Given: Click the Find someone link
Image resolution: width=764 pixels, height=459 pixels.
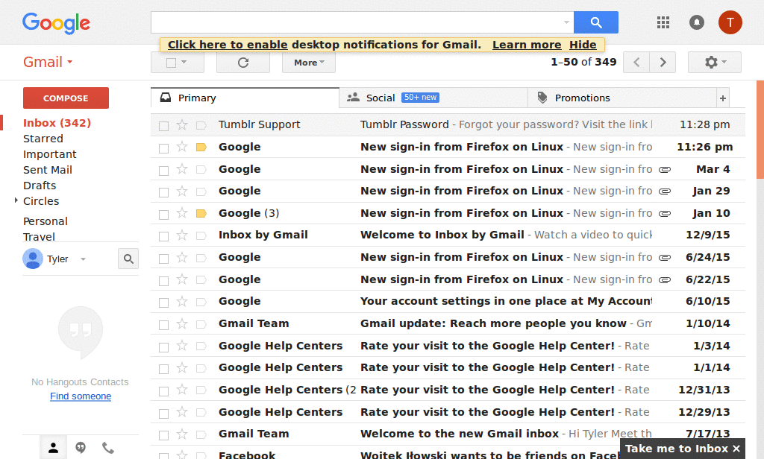Looking at the screenshot, I should (x=81, y=396).
